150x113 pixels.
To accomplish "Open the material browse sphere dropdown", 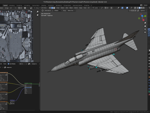I will coord(29,64).
